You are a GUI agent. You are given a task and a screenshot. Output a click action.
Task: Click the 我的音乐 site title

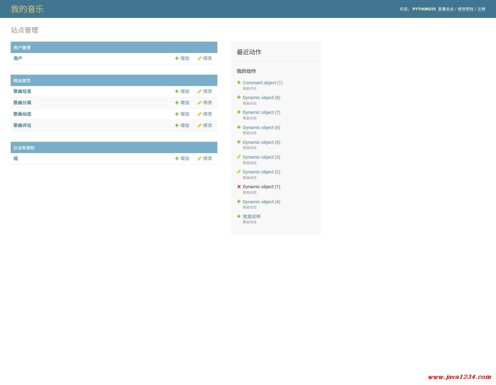27,9
